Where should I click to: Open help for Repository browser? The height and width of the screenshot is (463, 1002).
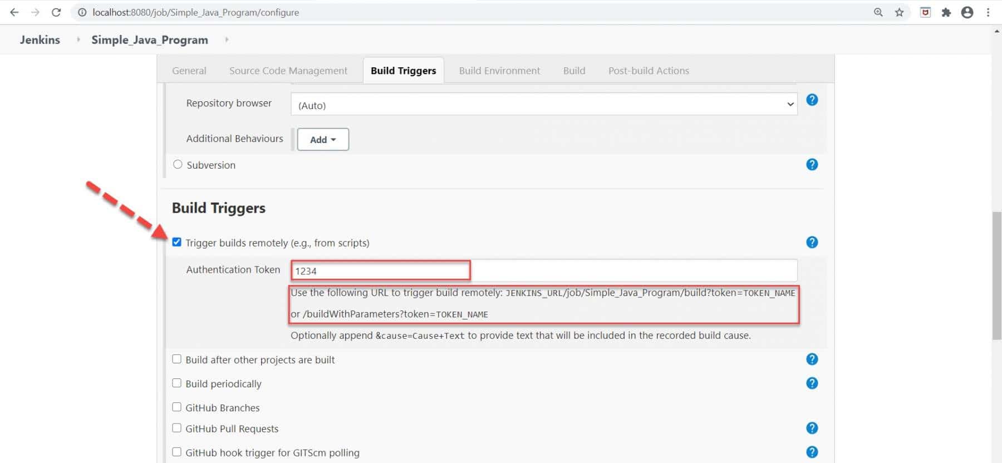click(x=812, y=100)
